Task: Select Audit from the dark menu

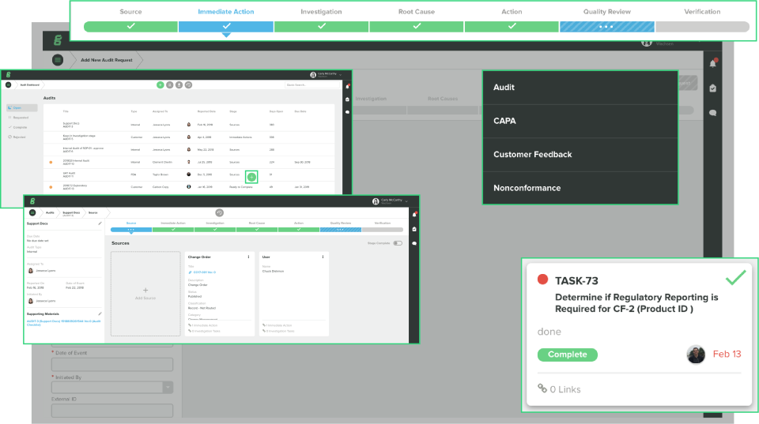Action: point(580,88)
